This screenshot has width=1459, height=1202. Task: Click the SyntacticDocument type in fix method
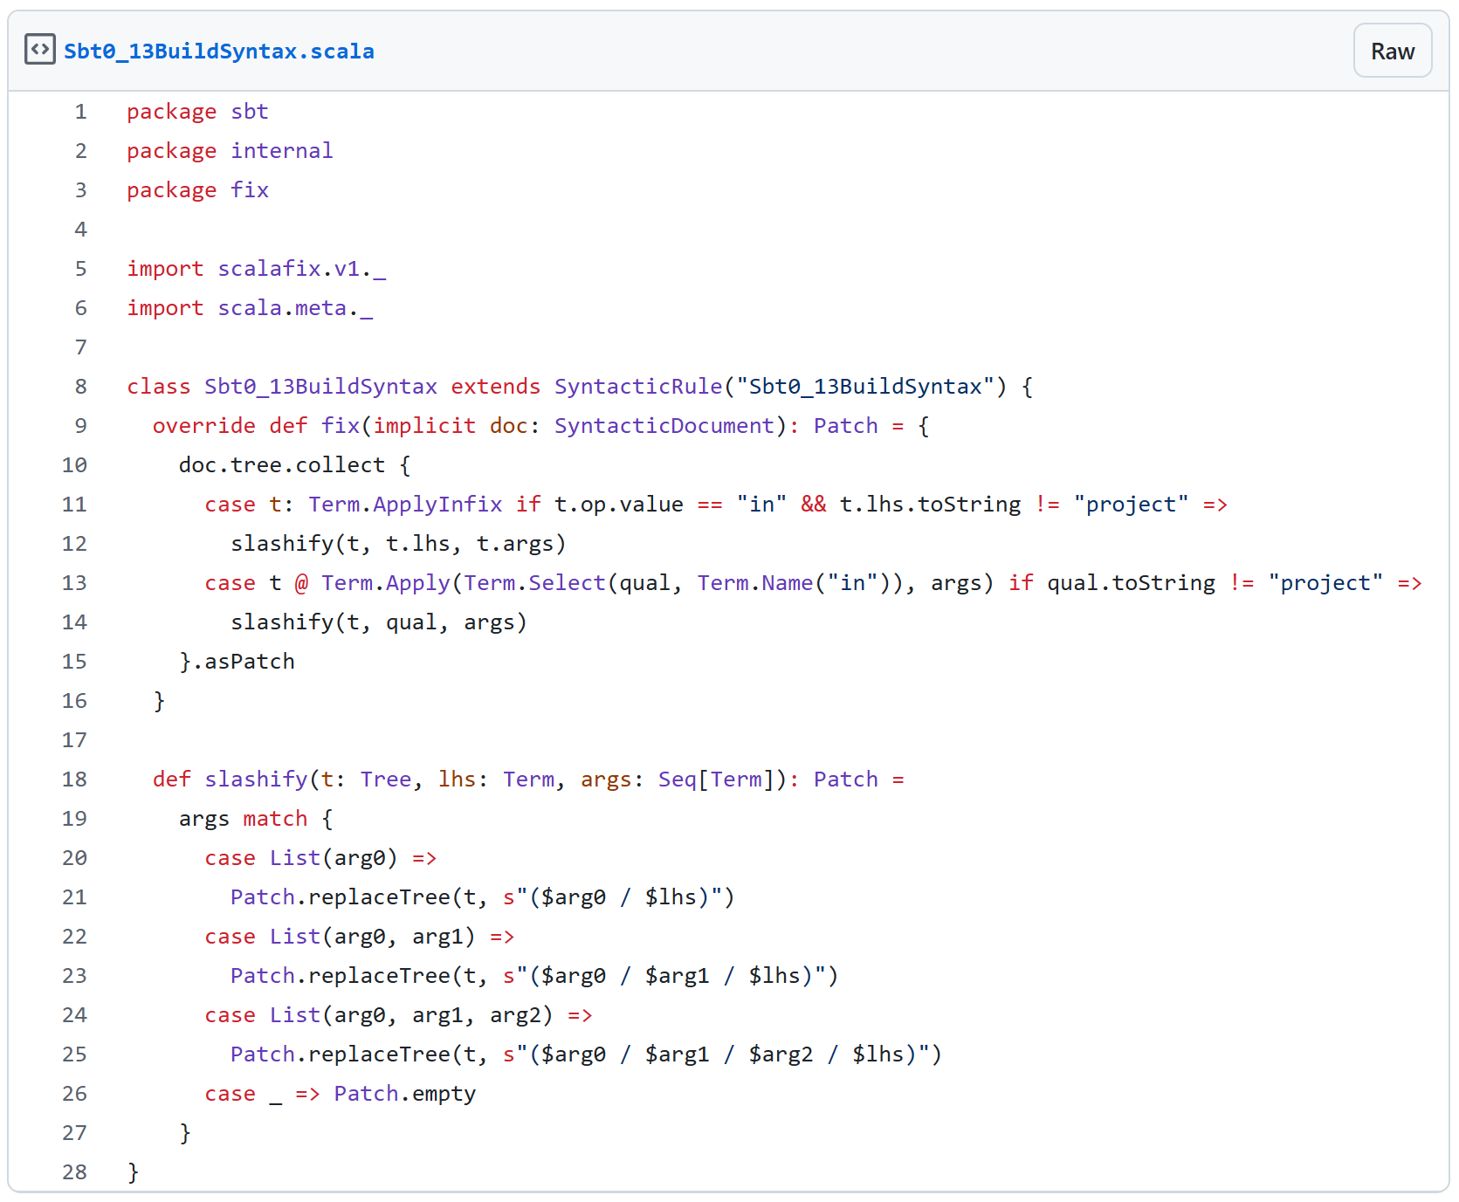[664, 426]
